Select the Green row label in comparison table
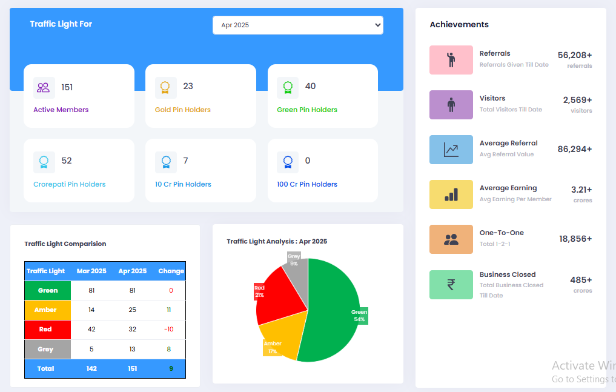The height and width of the screenshot is (392, 616). [x=48, y=290]
